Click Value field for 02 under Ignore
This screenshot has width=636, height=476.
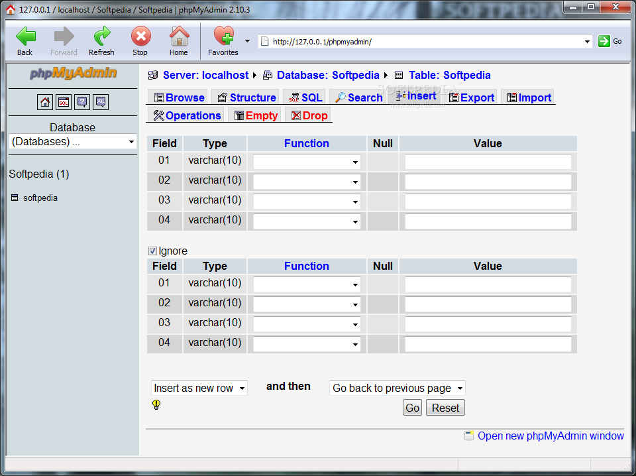488,304
